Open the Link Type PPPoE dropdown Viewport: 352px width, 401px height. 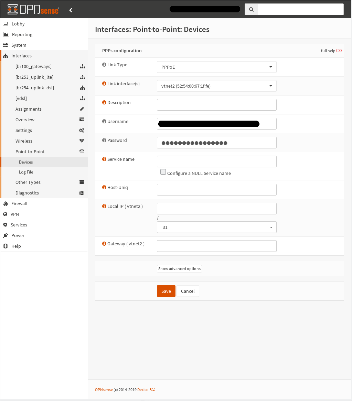pos(216,67)
